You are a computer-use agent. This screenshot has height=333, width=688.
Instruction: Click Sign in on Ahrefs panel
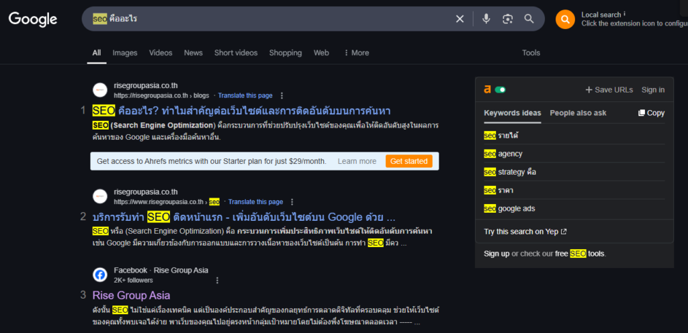pos(653,90)
